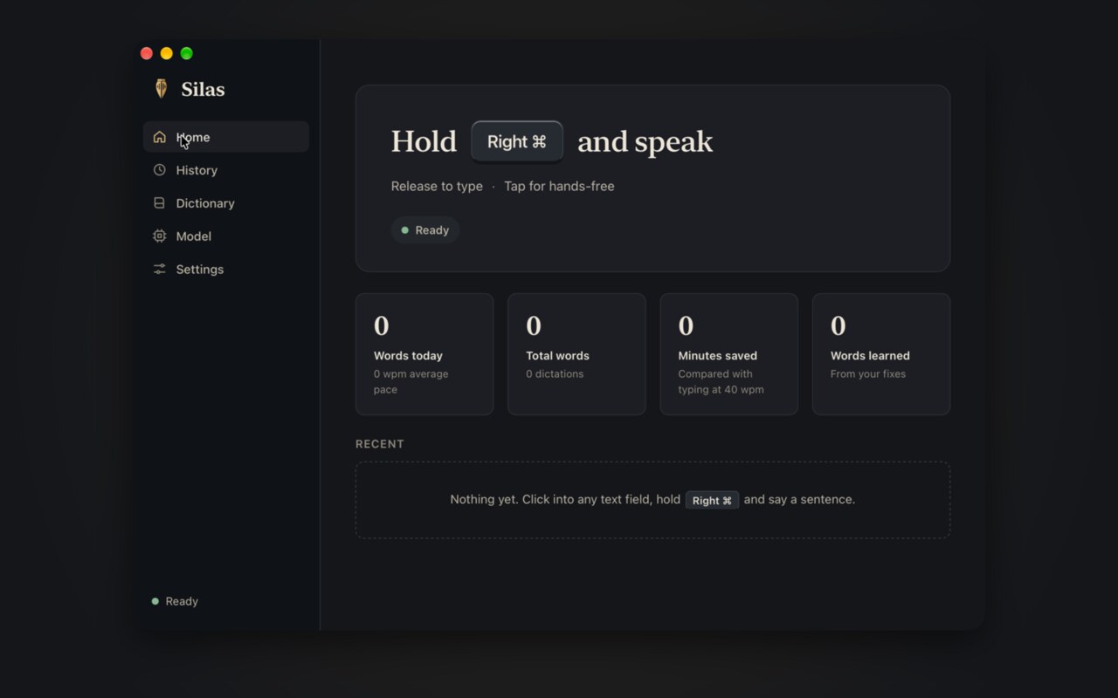Open the Settings page

coord(226,270)
